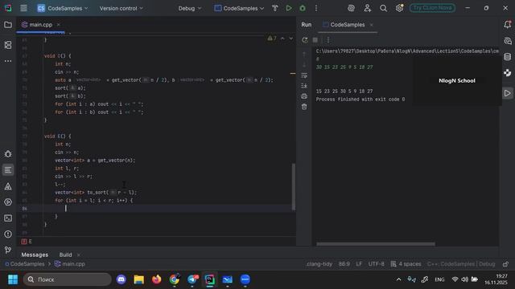Click the editor vertical scrollbar thumb
This screenshot has width=515, height=289.
click(x=294, y=187)
